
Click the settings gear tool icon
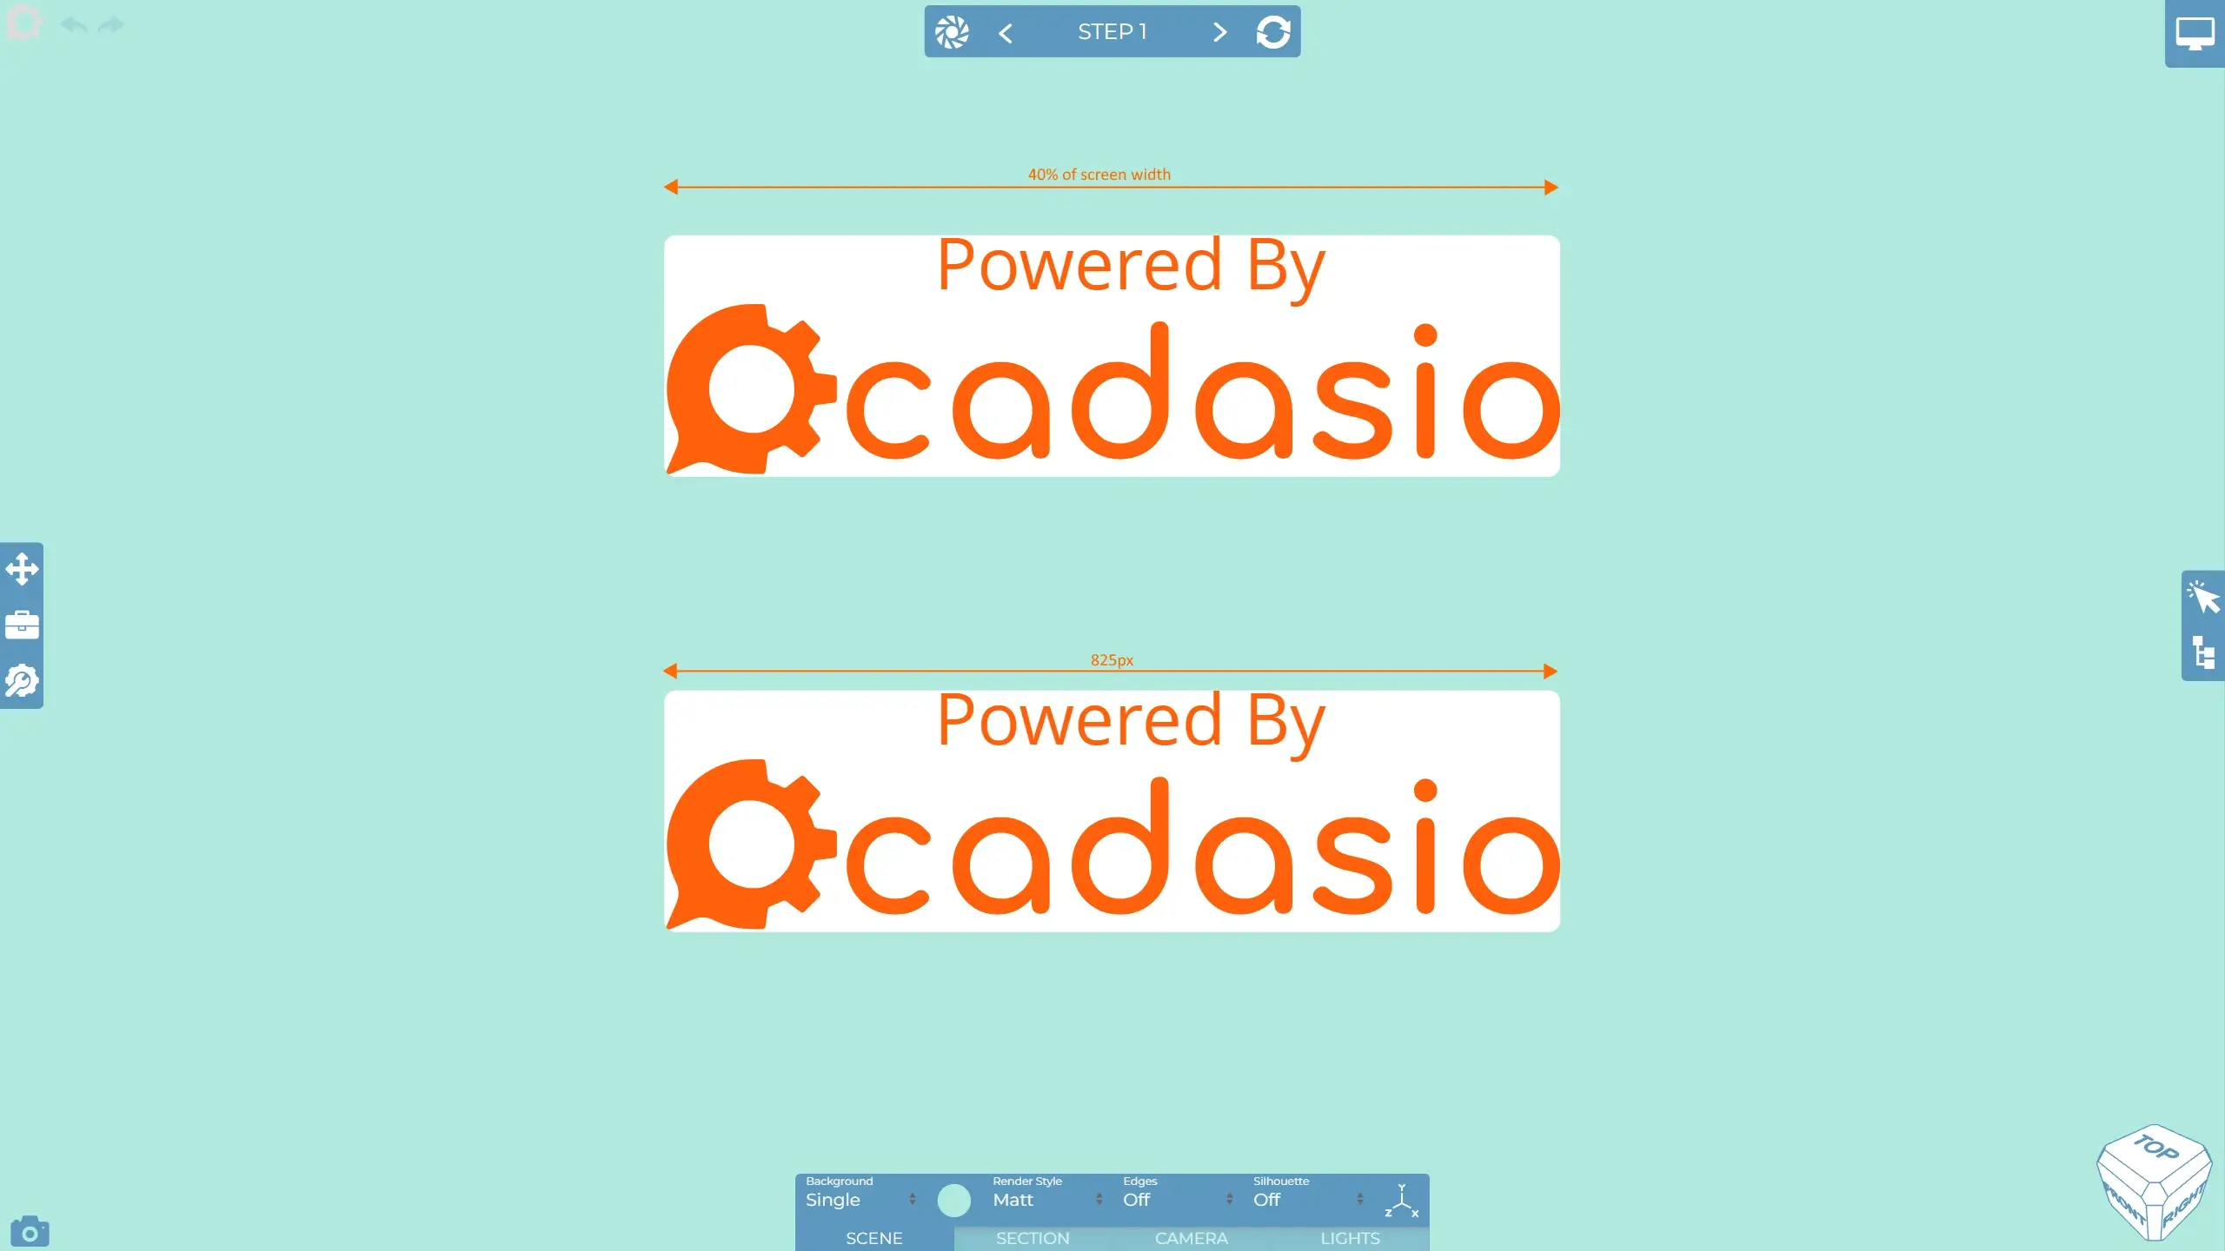[x=22, y=681]
